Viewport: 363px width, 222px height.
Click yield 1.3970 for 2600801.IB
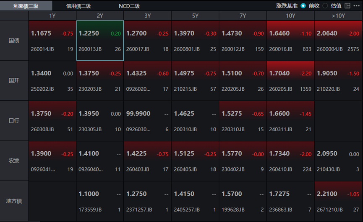pos(184,33)
